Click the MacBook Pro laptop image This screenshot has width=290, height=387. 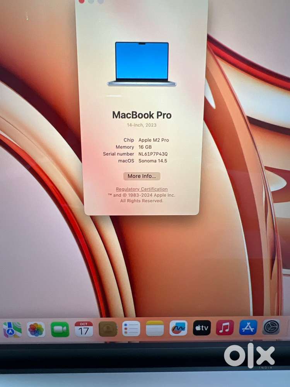(142, 64)
